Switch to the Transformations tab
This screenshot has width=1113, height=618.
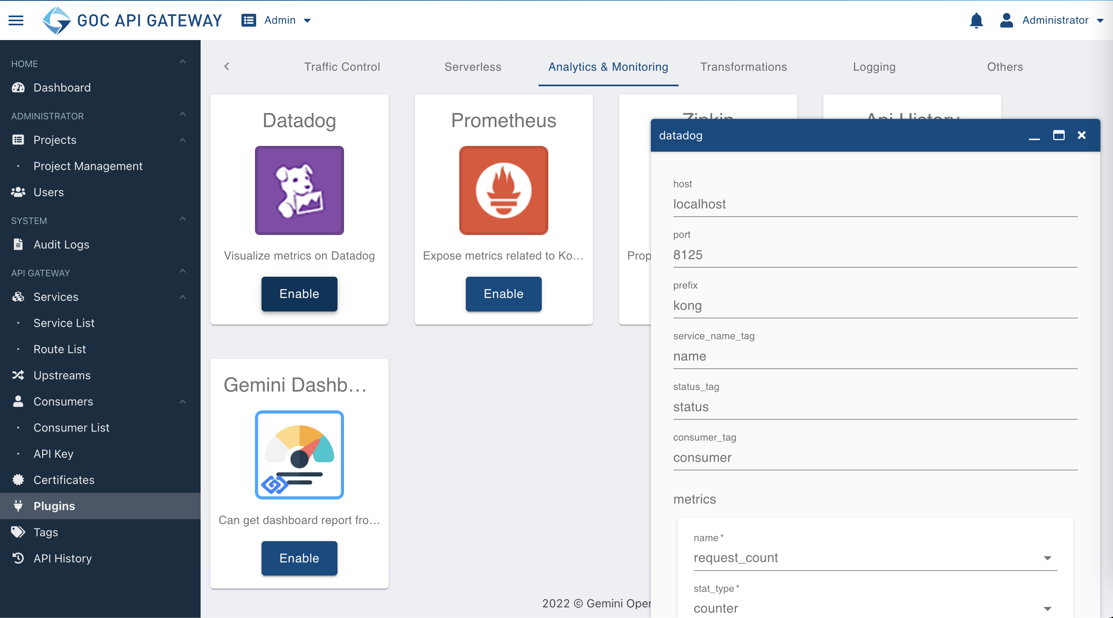coord(743,67)
